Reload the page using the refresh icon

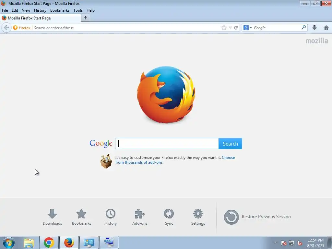click(x=236, y=28)
